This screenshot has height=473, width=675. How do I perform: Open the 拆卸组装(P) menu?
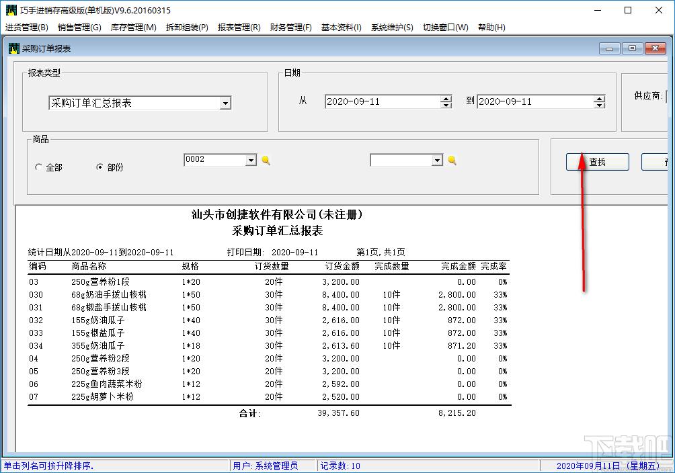(187, 27)
